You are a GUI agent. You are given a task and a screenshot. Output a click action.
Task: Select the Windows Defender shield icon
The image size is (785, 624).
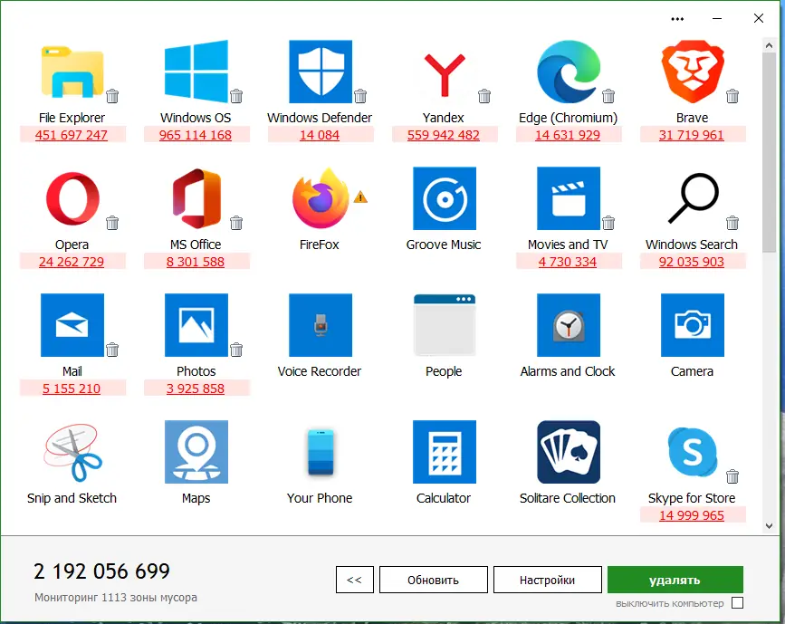click(x=321, y=72)
